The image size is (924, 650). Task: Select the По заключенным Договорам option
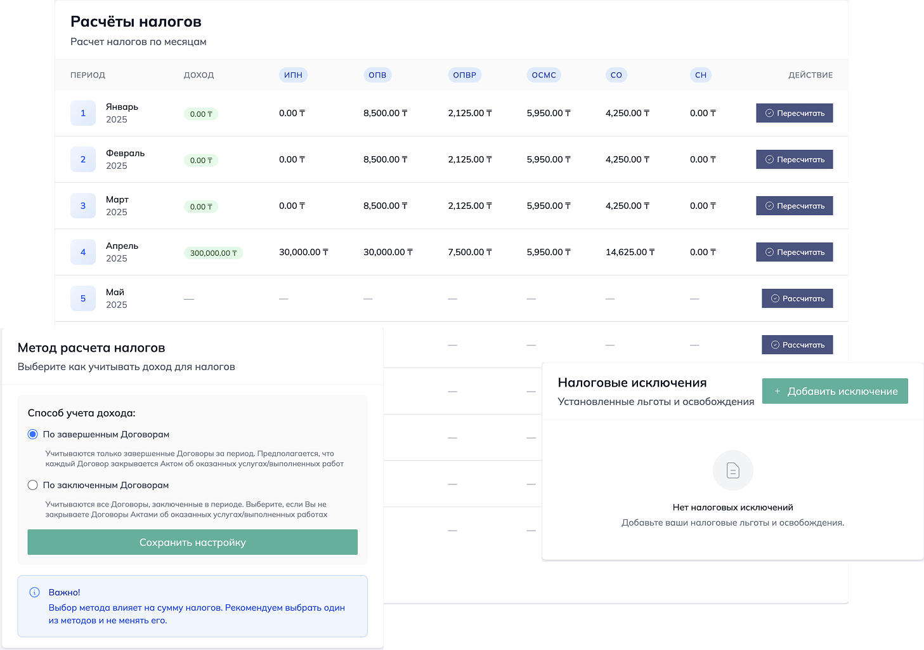(x=33, y=485)
